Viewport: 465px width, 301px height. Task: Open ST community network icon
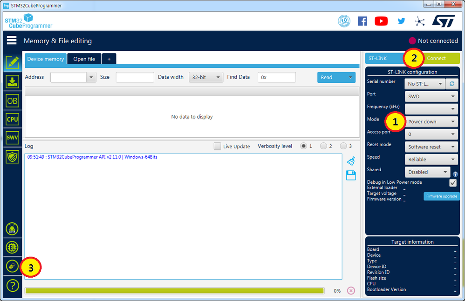(x=420, y=21)
